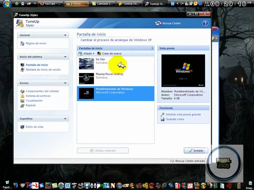Open the Añadir dropdown arrow
The width and height of the screenshot is (254, 190).
pos(93,54)
